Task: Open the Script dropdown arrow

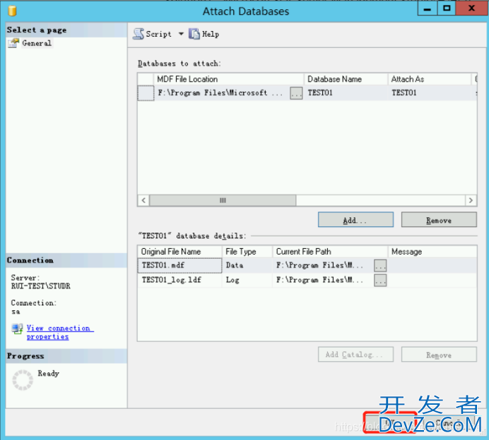Action: point(181,34)
